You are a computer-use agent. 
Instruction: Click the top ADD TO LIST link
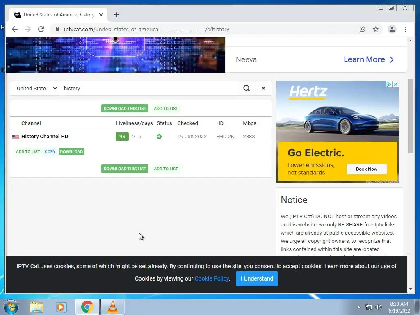[x=166, y=108]
